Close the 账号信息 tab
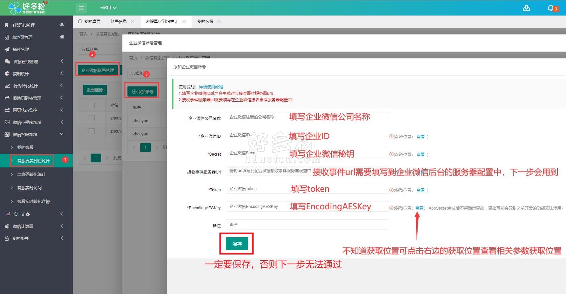 133,21
